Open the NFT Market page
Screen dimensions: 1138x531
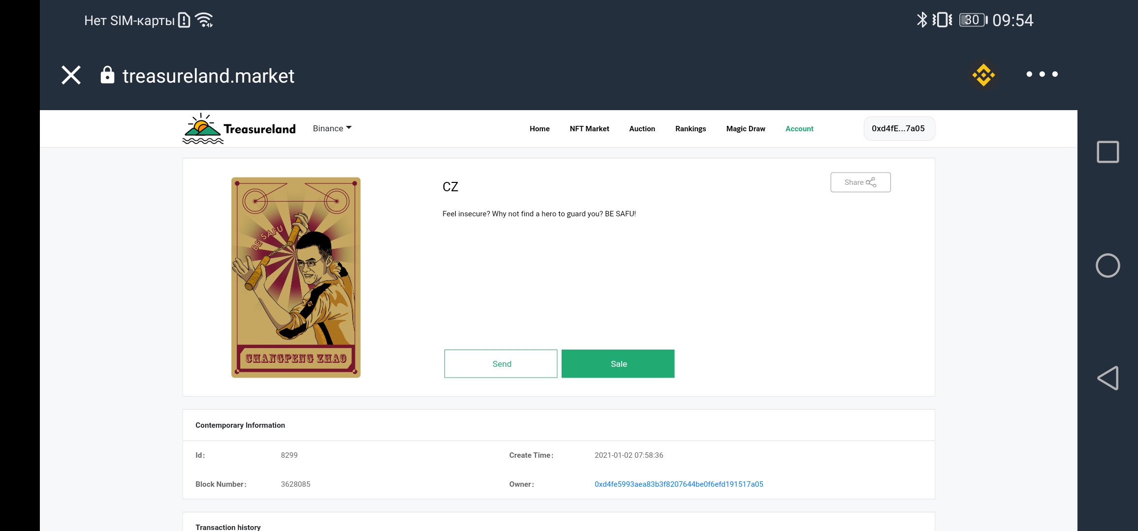point(589,129)
